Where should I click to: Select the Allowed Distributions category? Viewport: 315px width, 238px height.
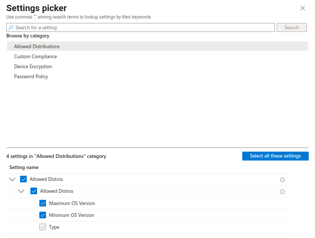[x=37, y=46]
